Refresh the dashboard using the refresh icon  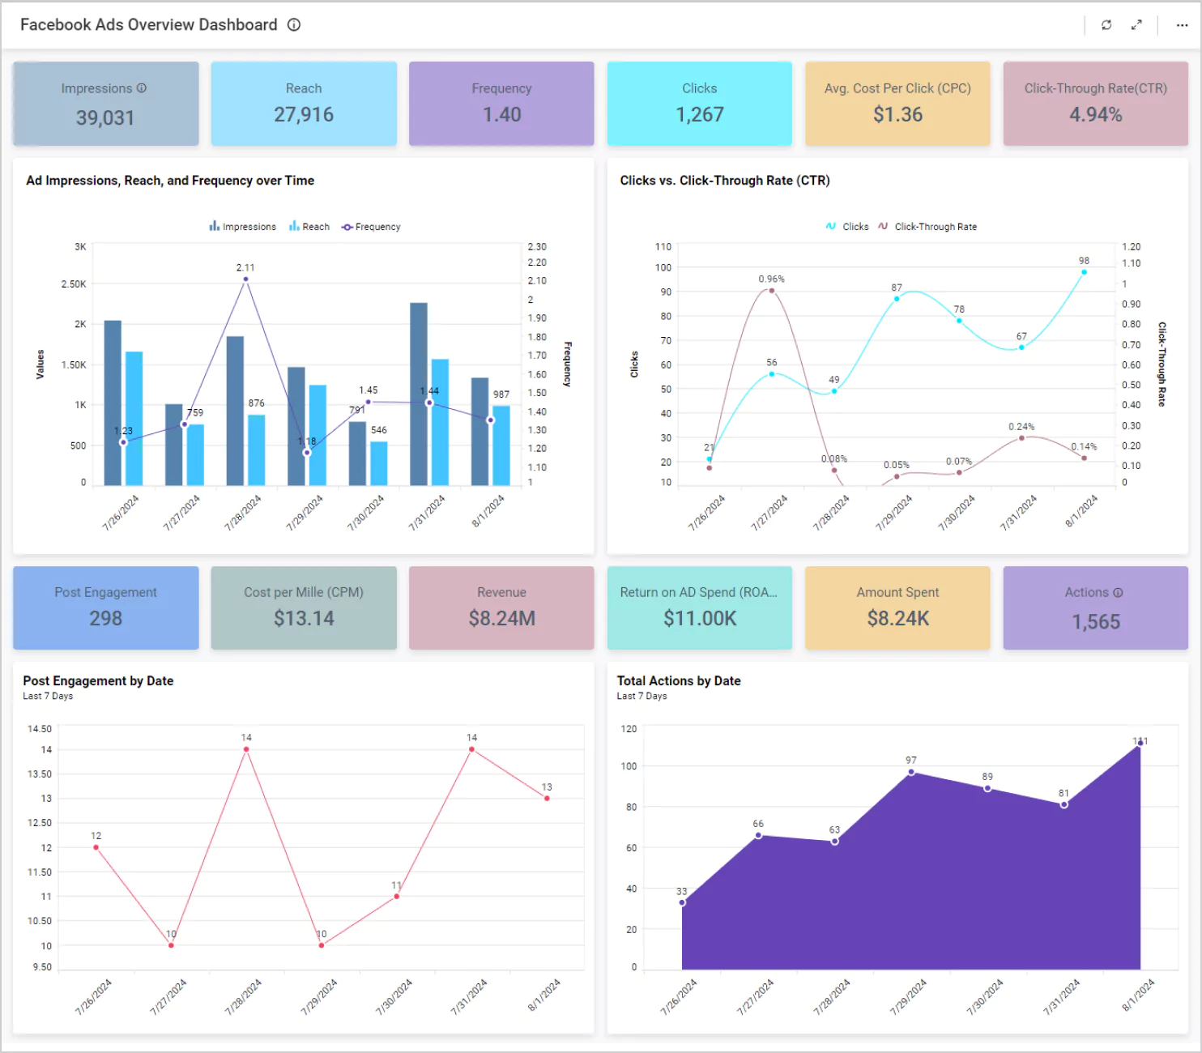(x=1106, y=25)
